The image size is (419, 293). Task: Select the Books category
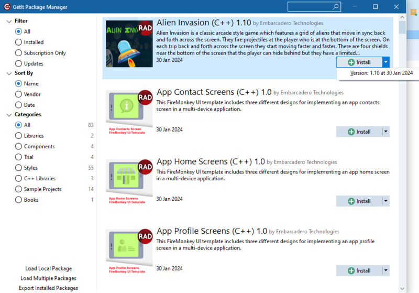18,200
